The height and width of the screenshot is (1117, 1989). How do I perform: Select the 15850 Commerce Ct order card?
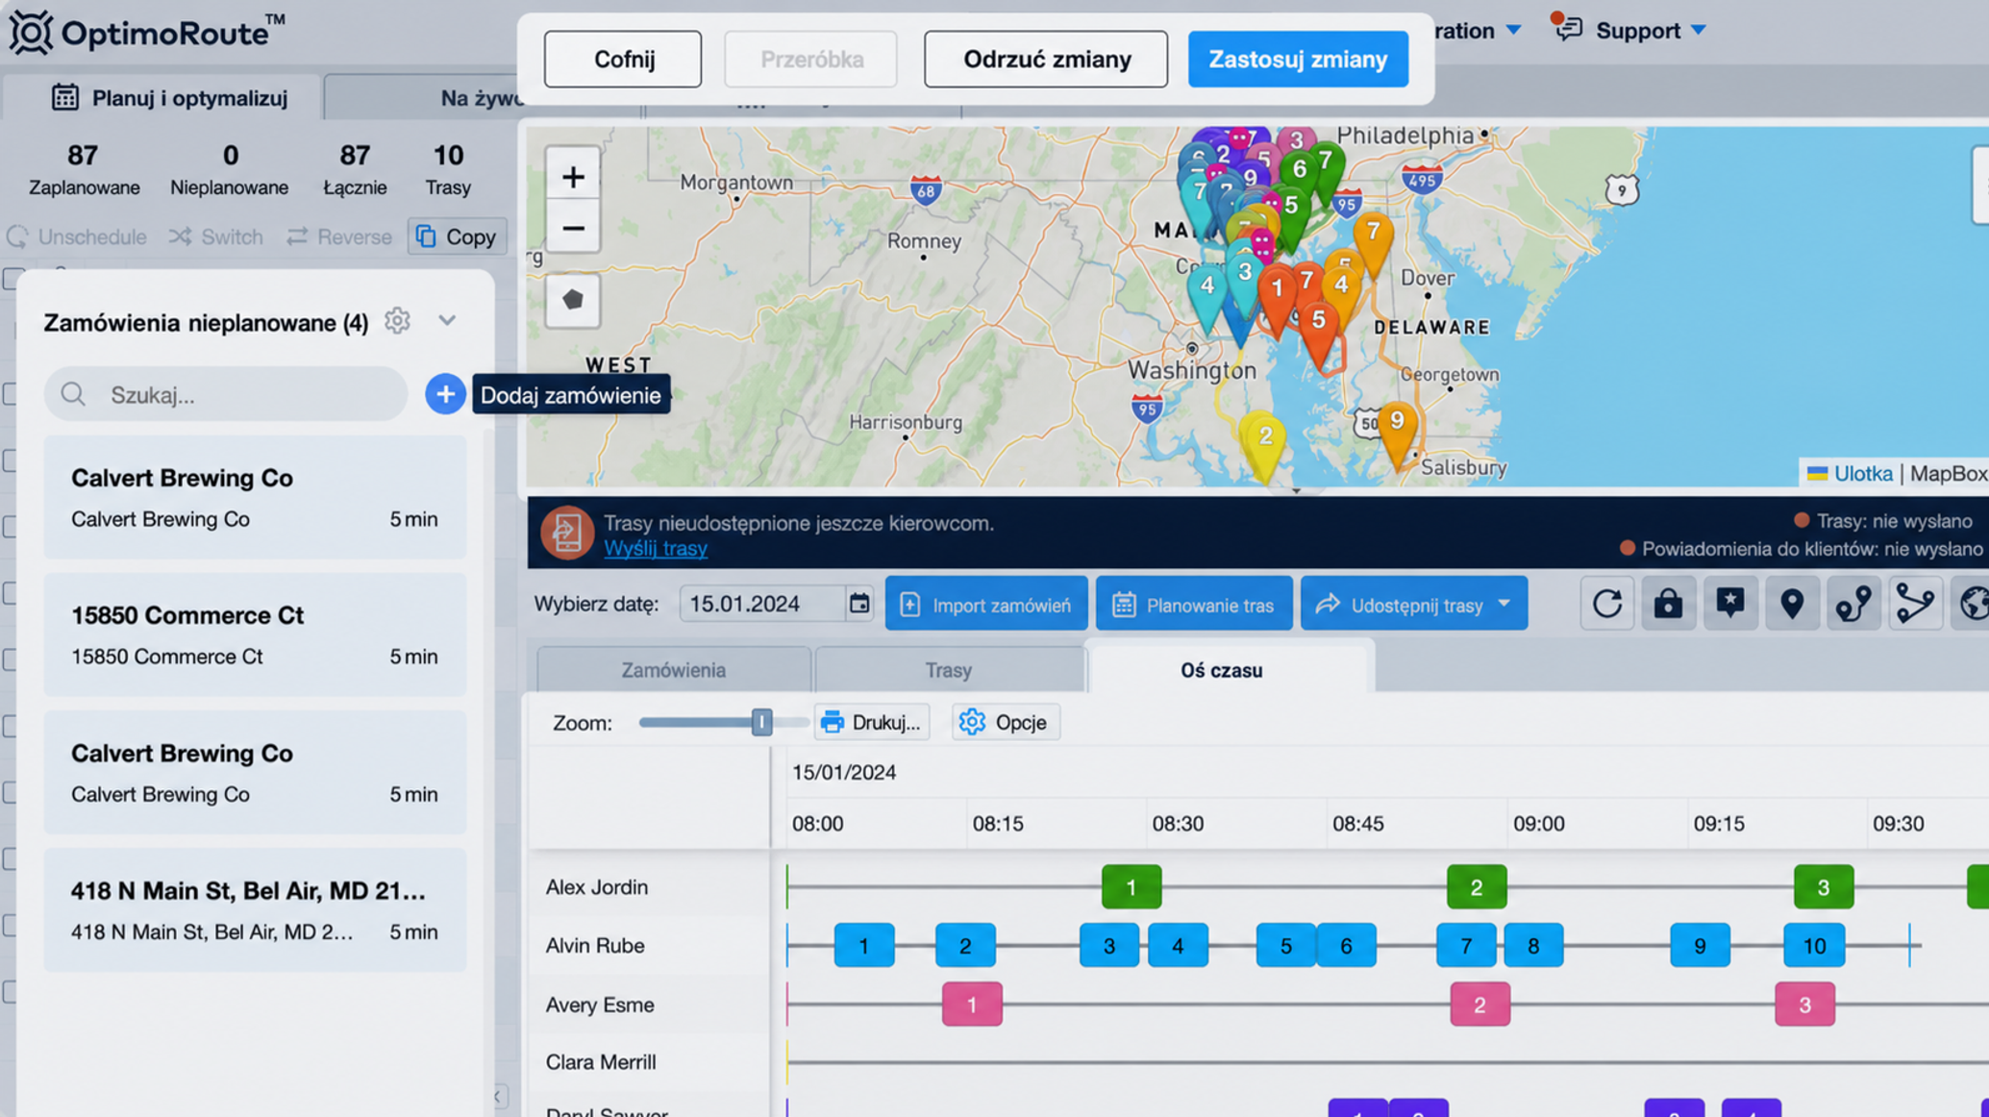point(255,635)
